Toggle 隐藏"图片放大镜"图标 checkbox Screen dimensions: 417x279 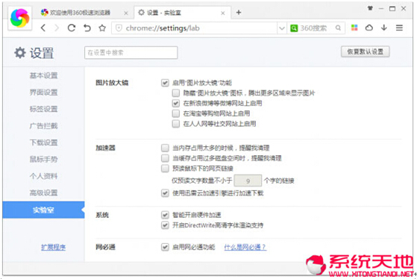(x=176, y=93)
